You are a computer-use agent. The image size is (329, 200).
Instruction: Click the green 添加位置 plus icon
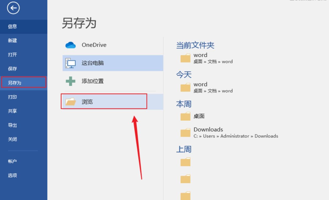coord(70,81)
